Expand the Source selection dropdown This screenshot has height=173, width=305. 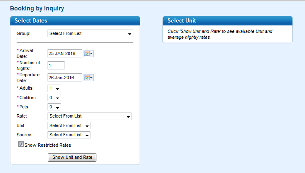coord(69,135)
